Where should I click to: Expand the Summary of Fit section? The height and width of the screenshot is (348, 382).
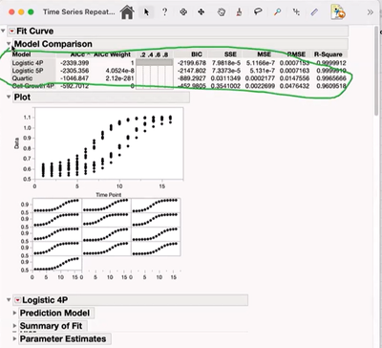click(x=14, y=326)
